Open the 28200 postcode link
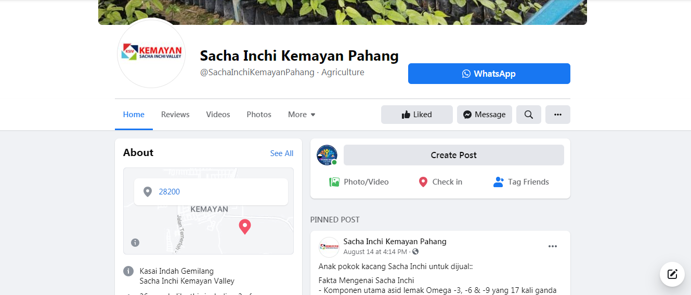 click(170, 192)
